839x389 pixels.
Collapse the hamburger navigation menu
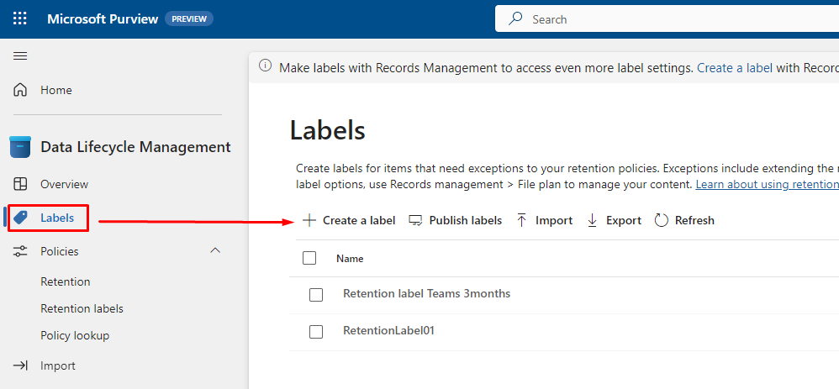pos(20,56)
